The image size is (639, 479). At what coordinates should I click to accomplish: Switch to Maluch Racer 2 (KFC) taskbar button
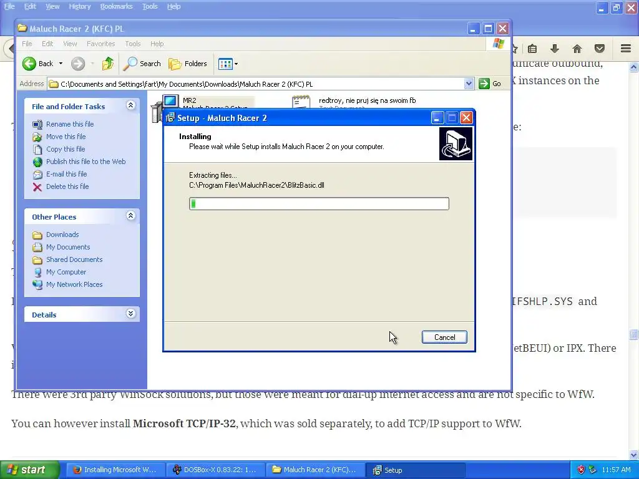pyautogui.click(x=315, y=470)
